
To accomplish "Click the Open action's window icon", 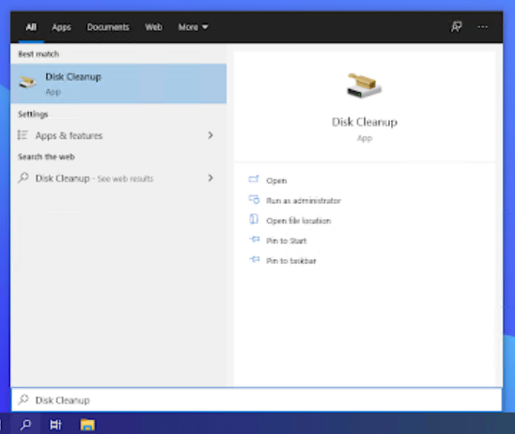I will (x=254, y=178).
